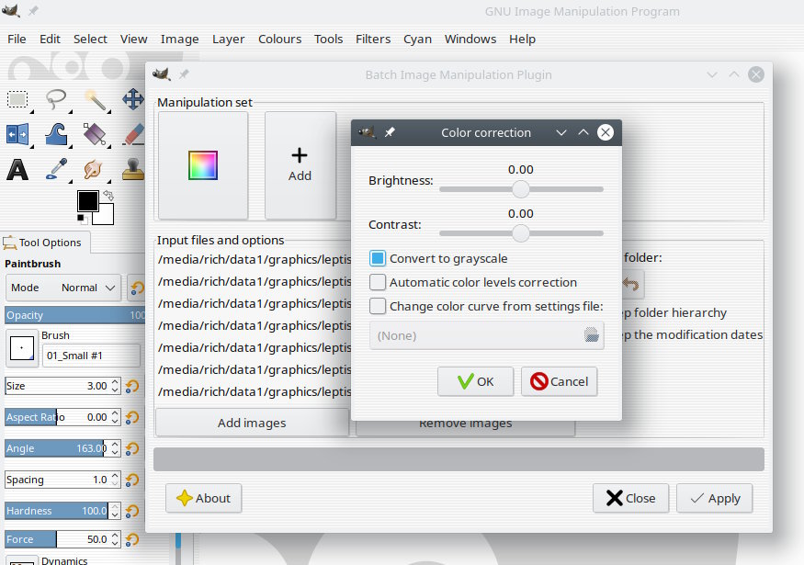Screen dimensions: 804x565
Task: Click the Aspect Ratio spinner arrows
Action: [116, 417]
